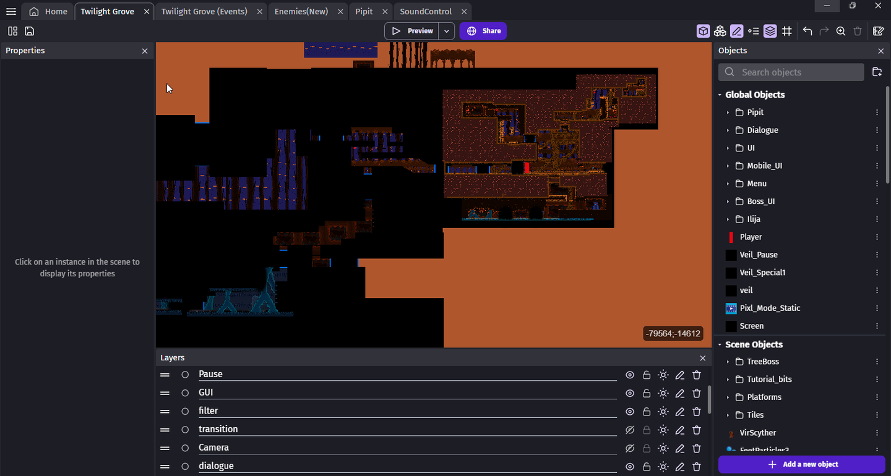Hide the dialogue layer
The height and width of the screenshot is (476, 891).
(x=630, y=467)
